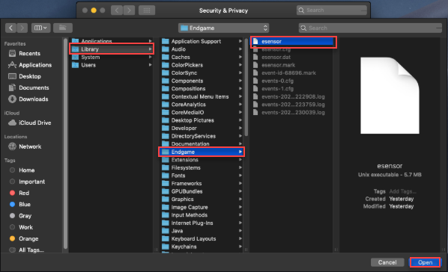The image size is (448, 272).
Task: Click Security & Privacy window search field
Action: coord(332,10)
